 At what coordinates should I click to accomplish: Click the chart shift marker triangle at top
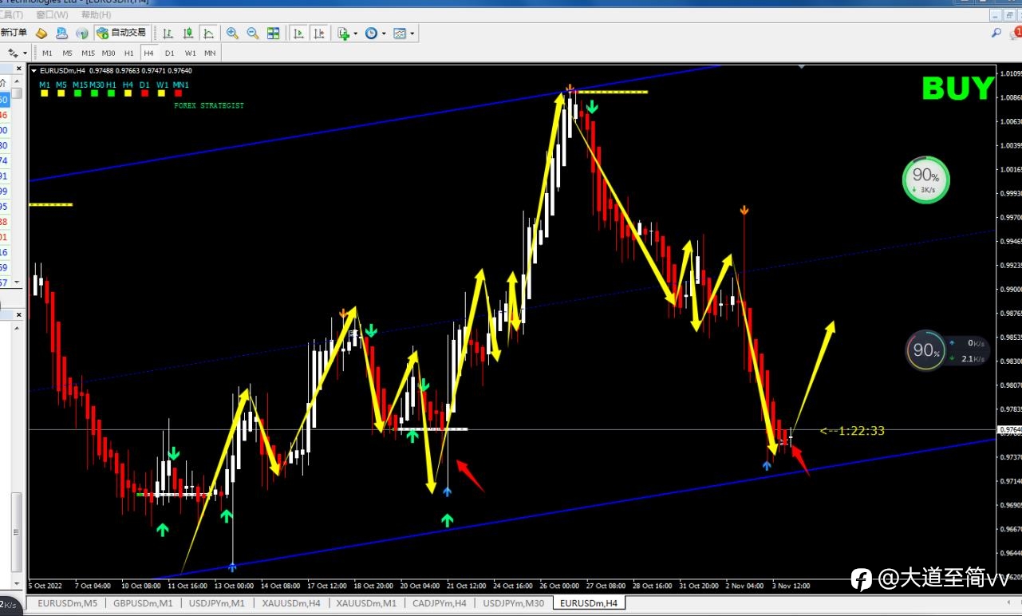coord(801,67)
